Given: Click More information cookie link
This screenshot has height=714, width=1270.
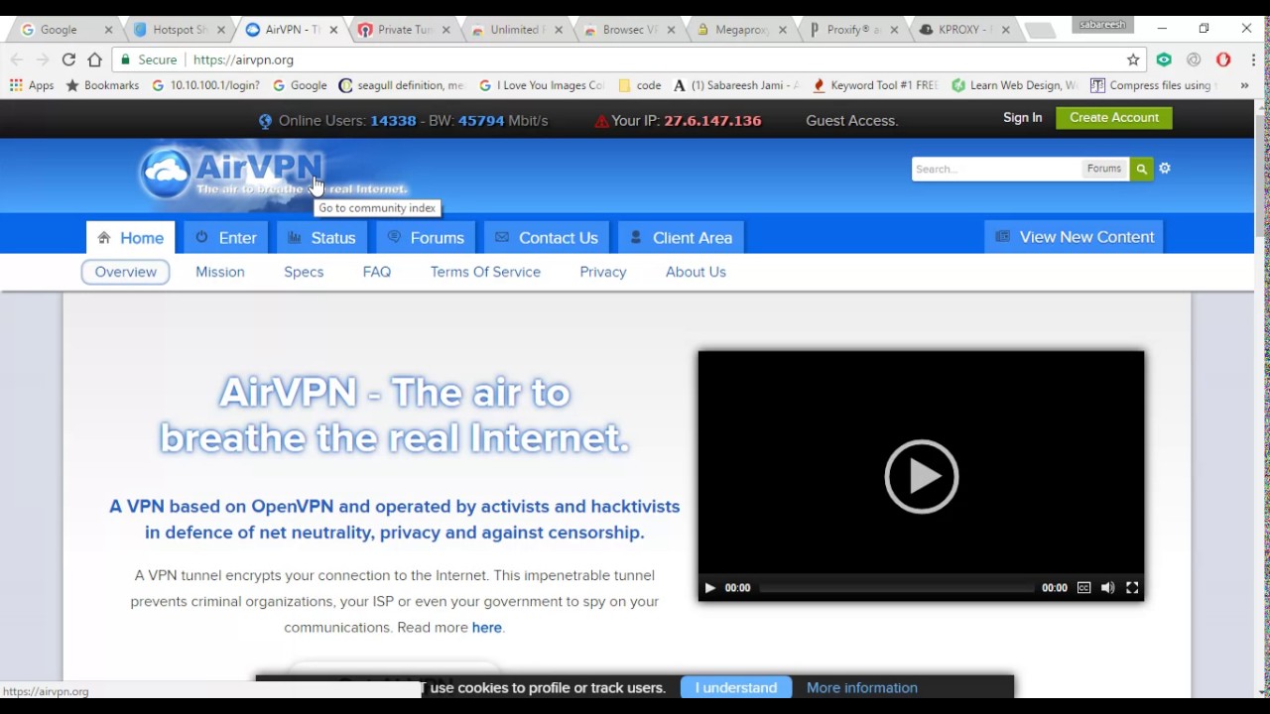Looking at the screenshot, I should (862, 687).
